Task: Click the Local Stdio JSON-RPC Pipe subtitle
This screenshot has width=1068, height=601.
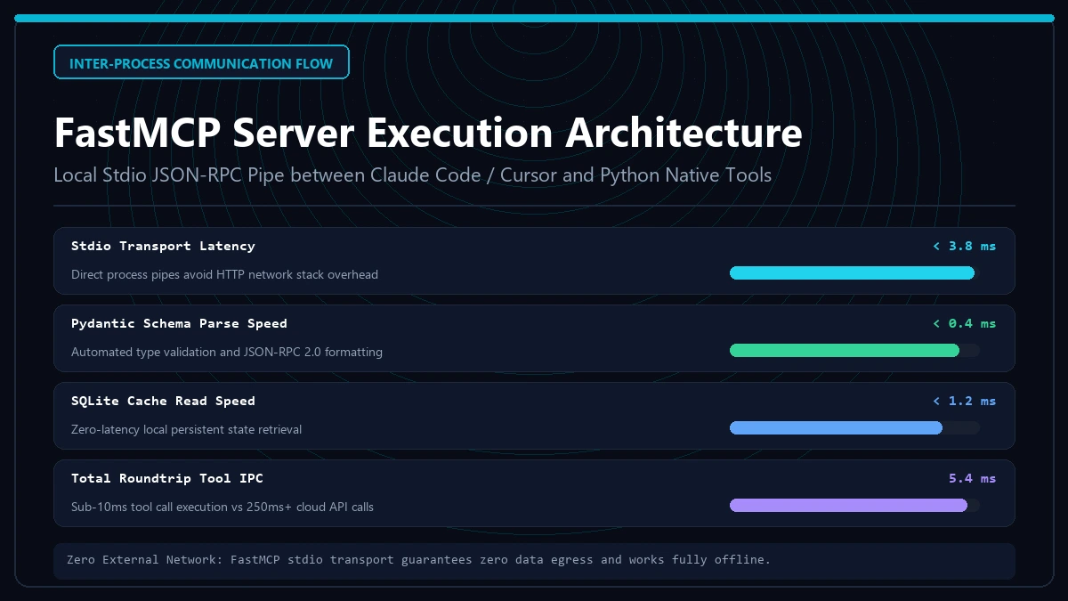Action: [412, 175]
